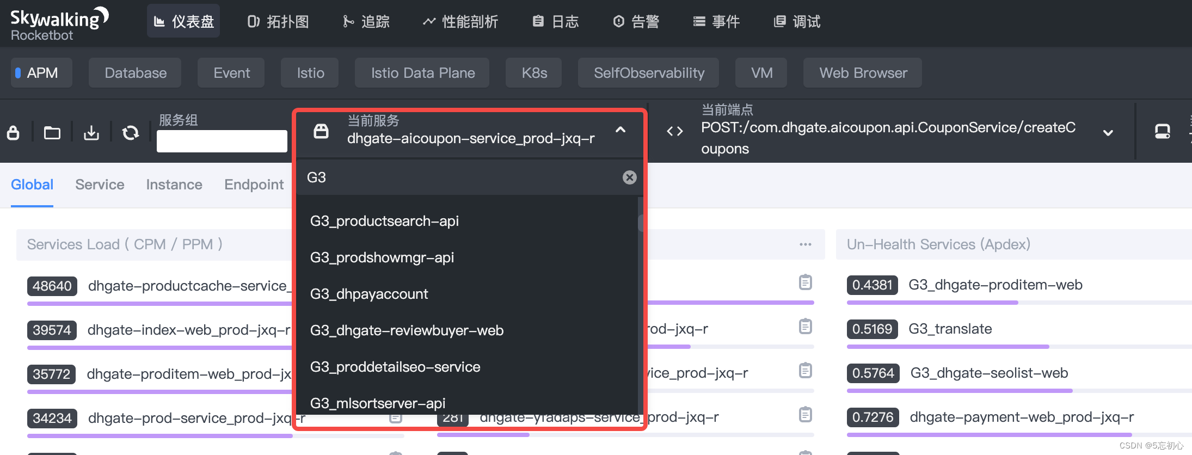The height and width of the screenshot is (455, 1192).
Task: Switch to the Endpoint tab
Action: coord(254,185)
